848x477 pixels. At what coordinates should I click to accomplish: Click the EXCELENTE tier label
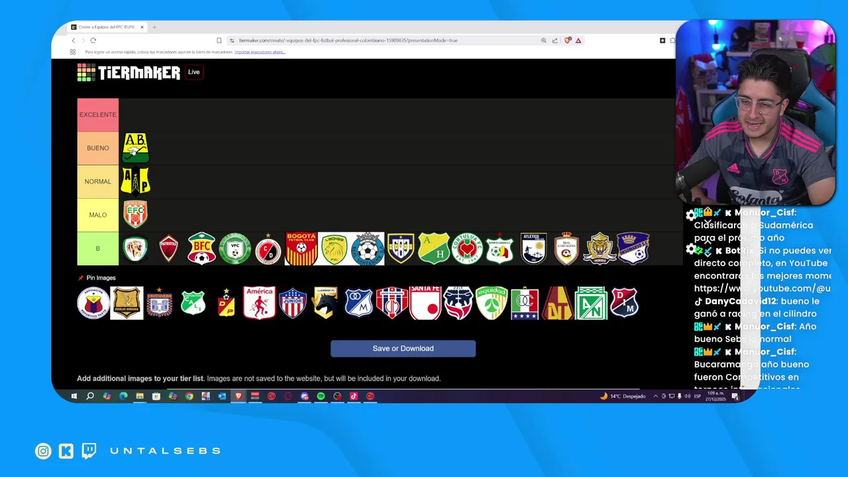pos(97,115)
